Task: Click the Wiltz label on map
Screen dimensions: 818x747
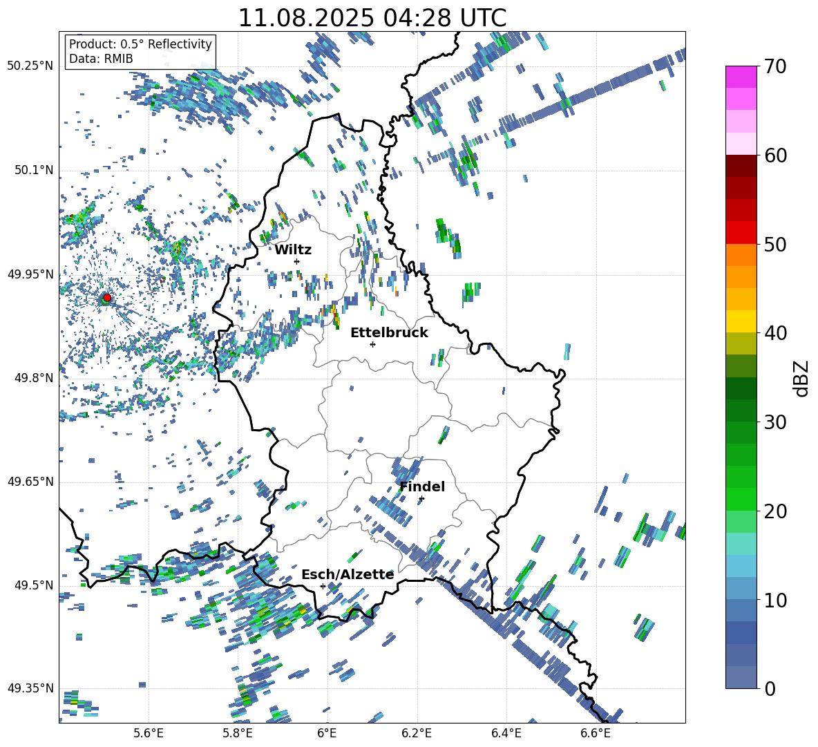Action: 293,250
